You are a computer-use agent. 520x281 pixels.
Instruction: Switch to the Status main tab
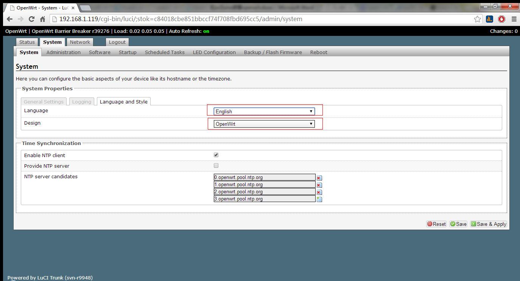pos(27,42)
